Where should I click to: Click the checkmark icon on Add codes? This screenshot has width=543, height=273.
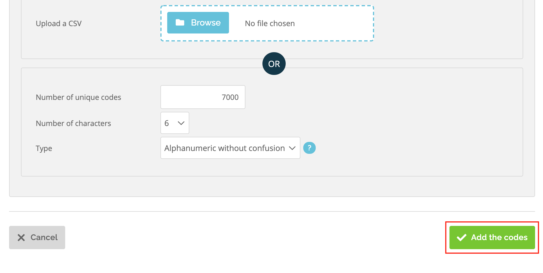(462, 238)
